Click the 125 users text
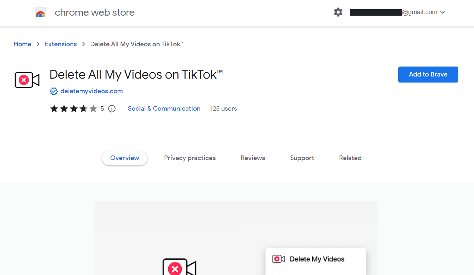474x275 pixels. tap(223, 109)
